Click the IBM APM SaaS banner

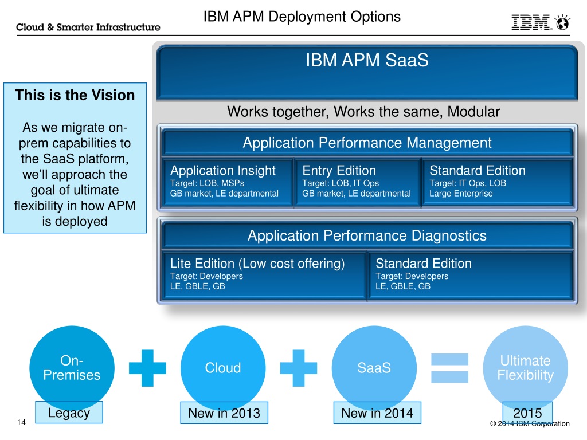[x=367, y=73]
